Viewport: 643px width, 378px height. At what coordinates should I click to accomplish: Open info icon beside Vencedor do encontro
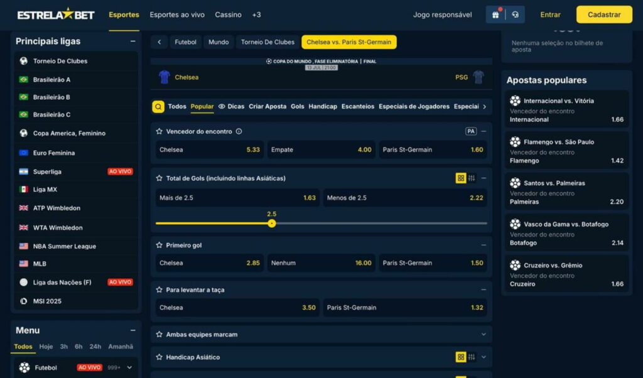[x=239, y=132]
